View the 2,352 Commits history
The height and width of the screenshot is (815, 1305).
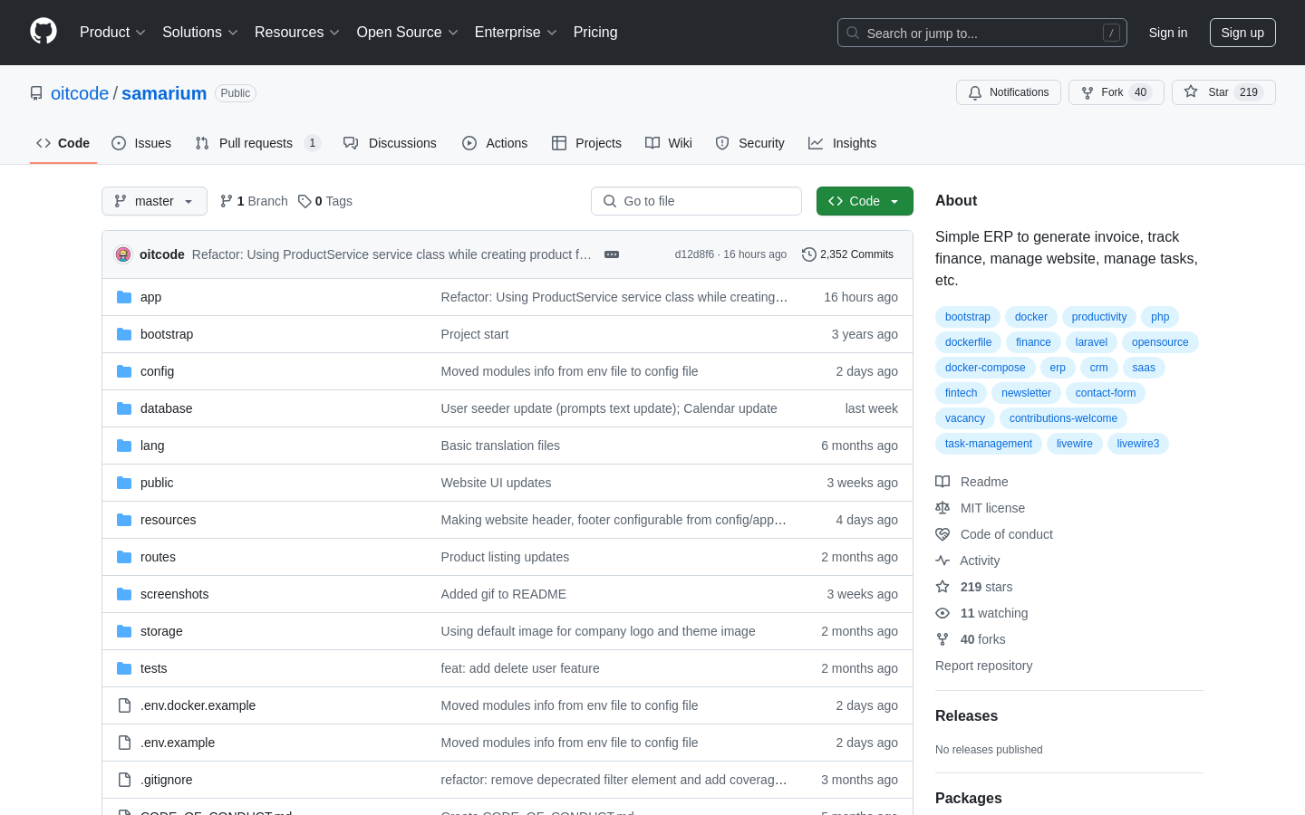click(847, 254)
